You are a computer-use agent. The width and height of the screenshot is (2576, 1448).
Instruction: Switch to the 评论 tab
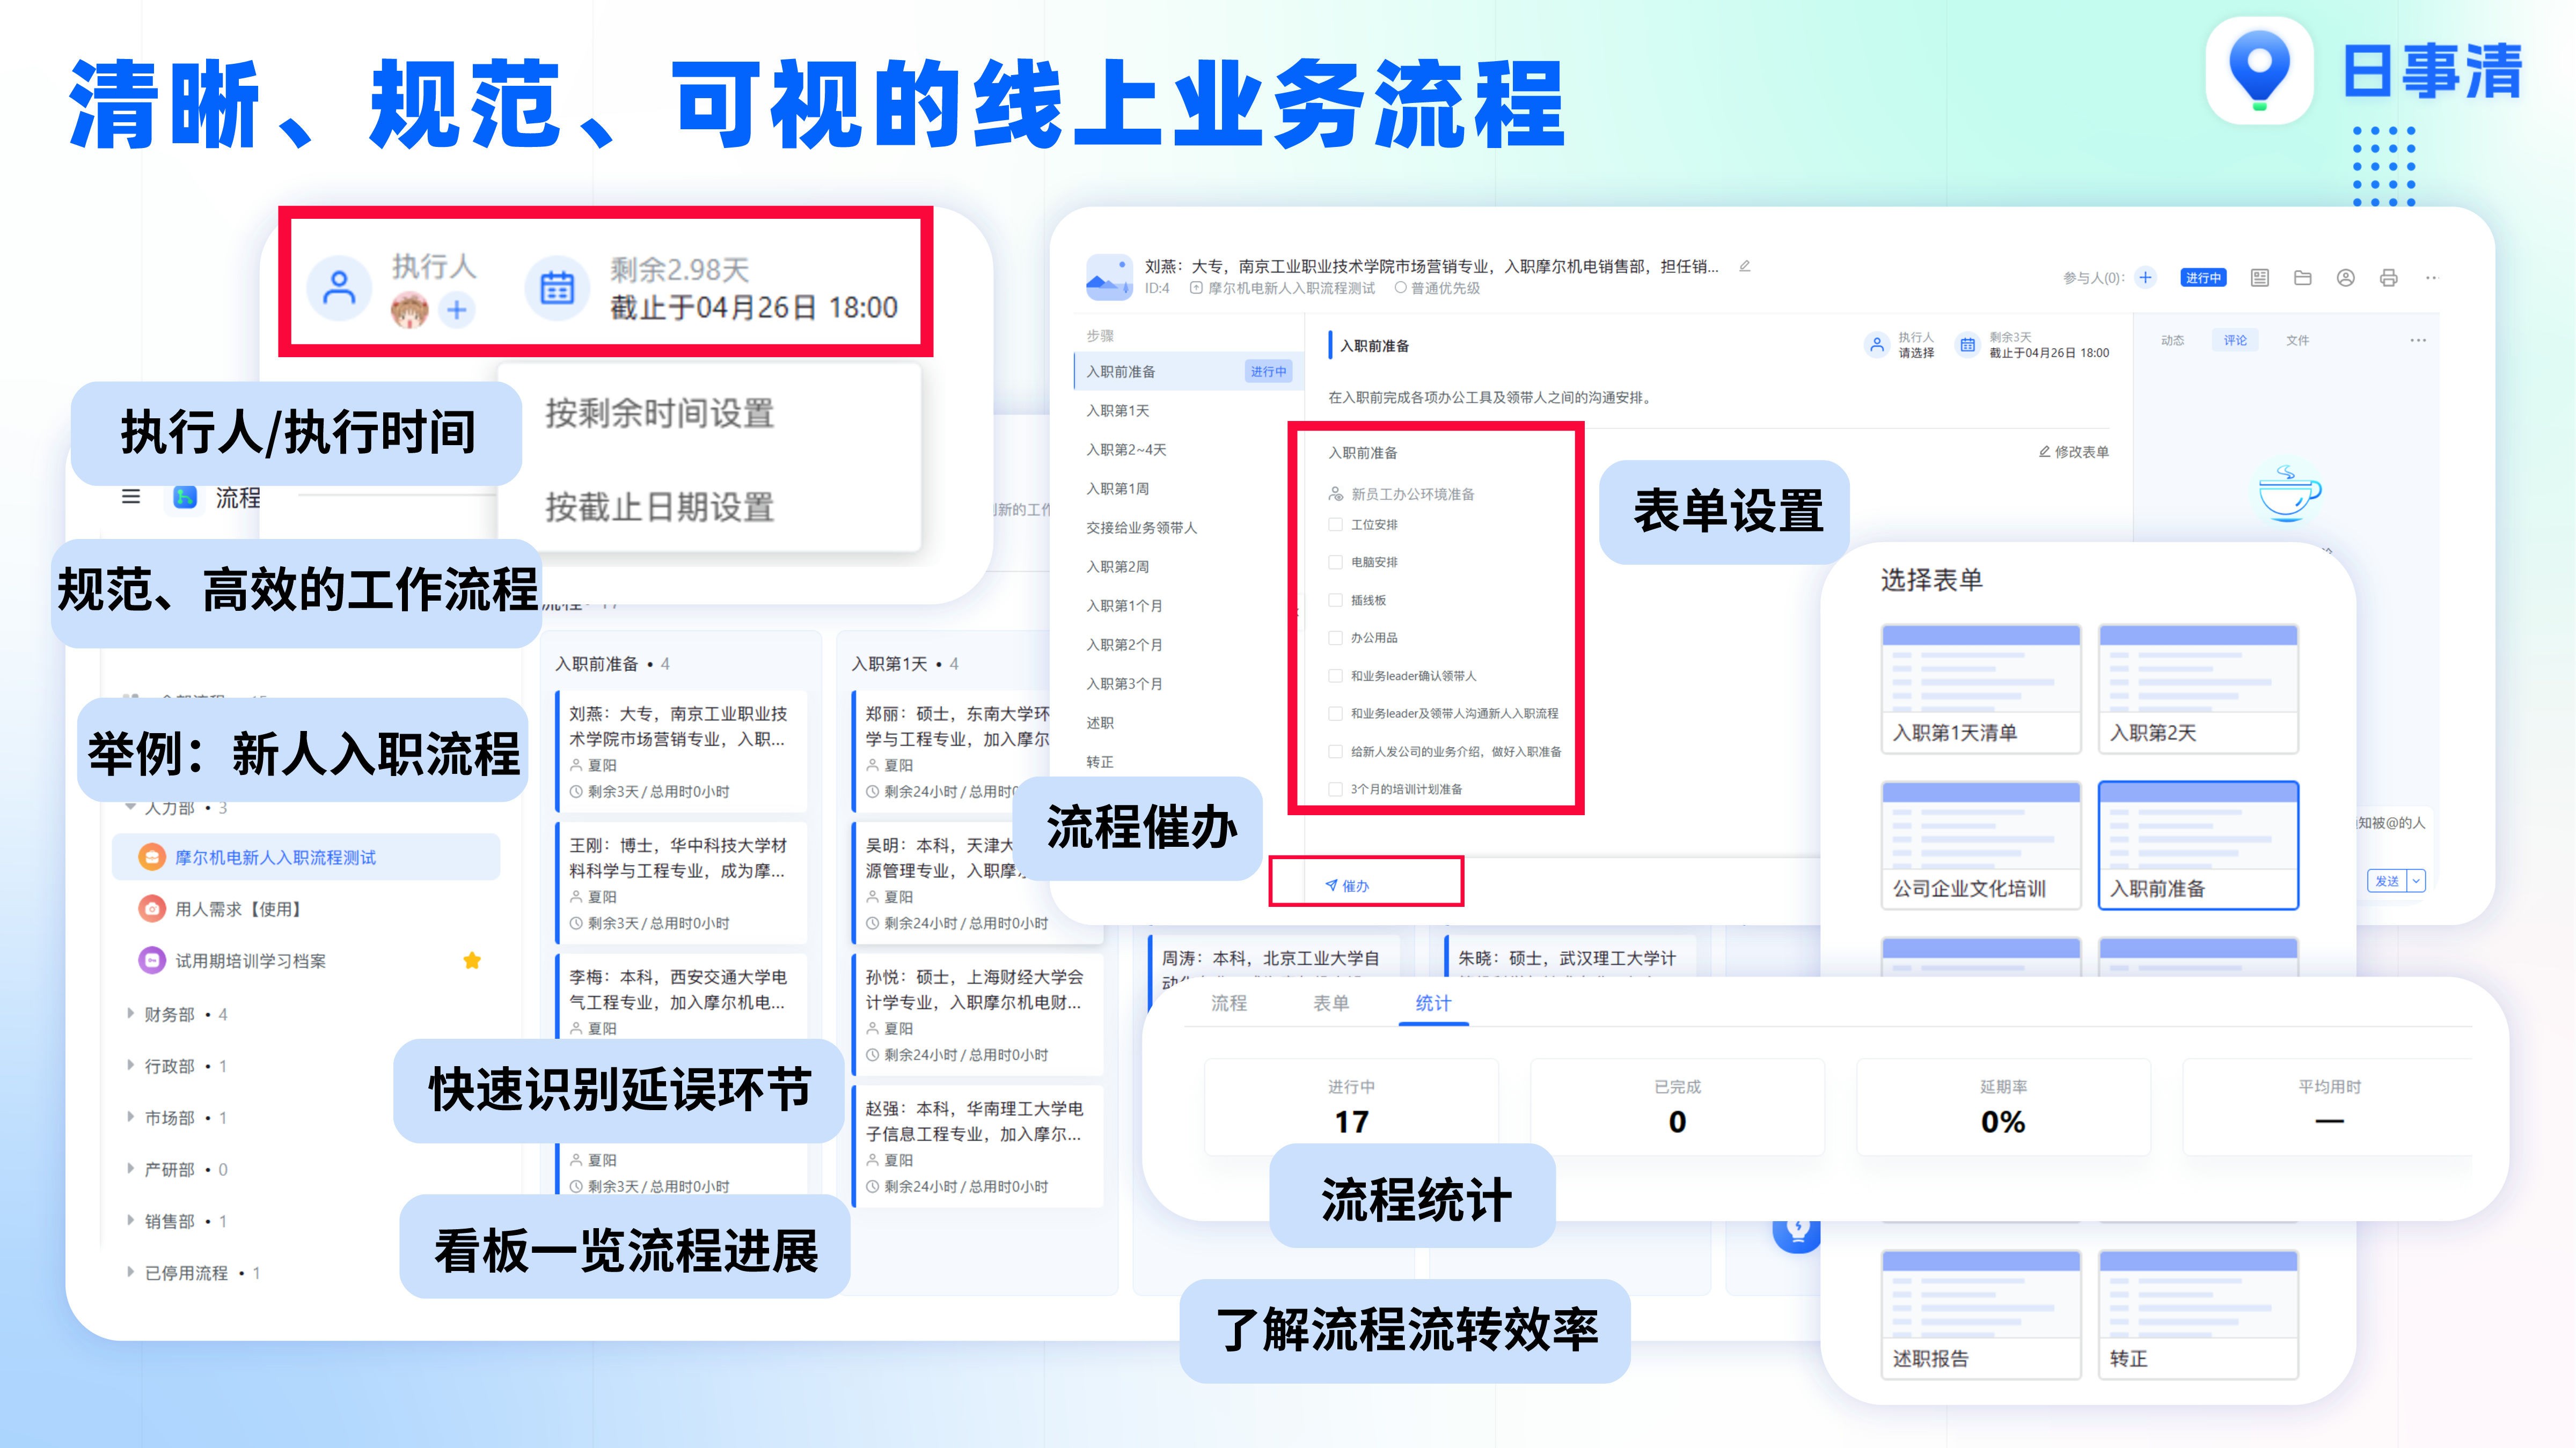pyautogui.click(x=2235, y=341)
